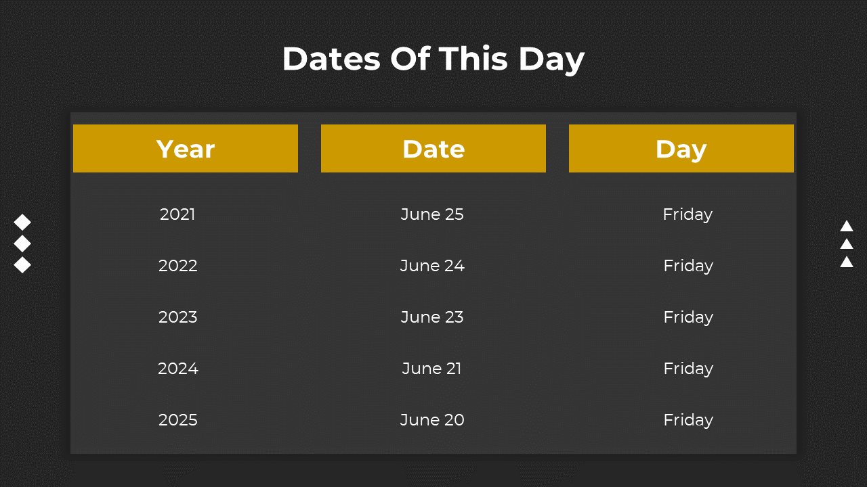
Task: Click the June 24 date cell
Action: [x=432, y=266]
